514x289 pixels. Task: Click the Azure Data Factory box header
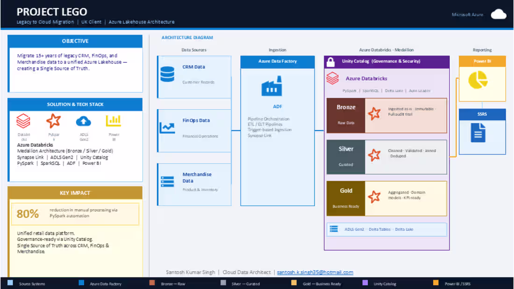pyautogui.click(x=278, y=61)
